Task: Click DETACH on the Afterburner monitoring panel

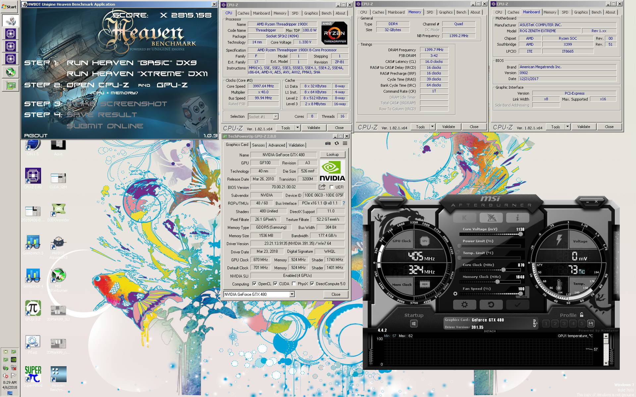Action: click(x=490, y=331)
